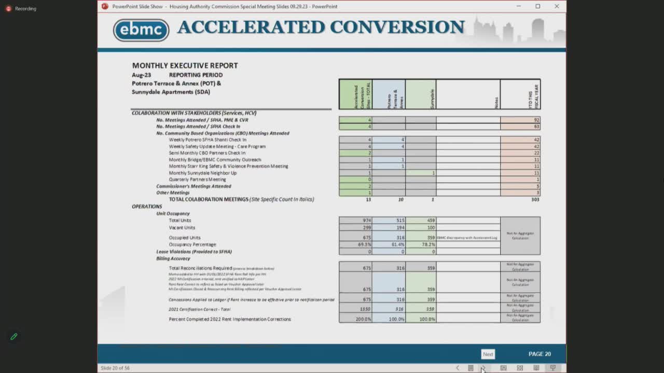Start Slide Show view from the status bar
The width and height of the screenshot is (664, 373).
[553, 368]
